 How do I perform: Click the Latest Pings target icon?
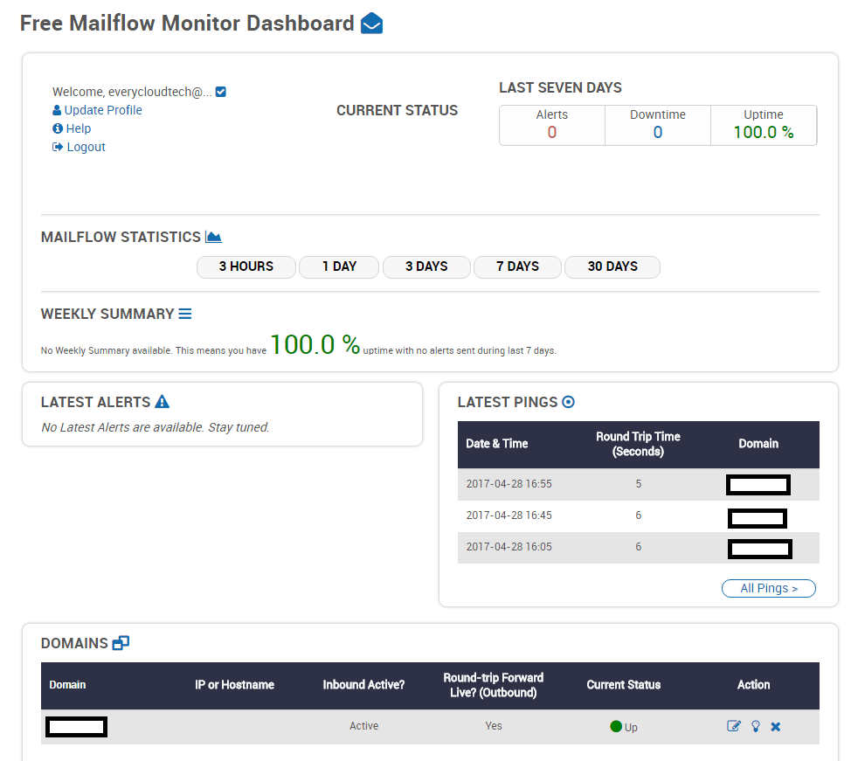(568, 402)
